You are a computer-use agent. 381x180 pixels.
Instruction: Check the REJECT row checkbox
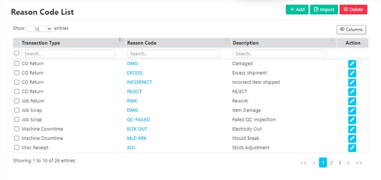(17, 91)
